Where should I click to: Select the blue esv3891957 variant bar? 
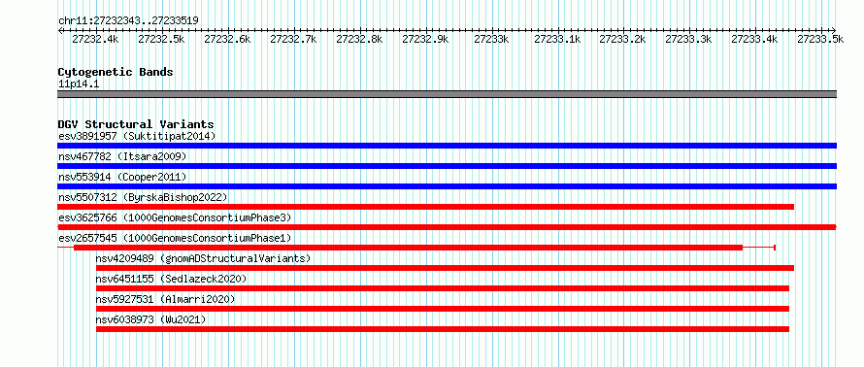447,146
